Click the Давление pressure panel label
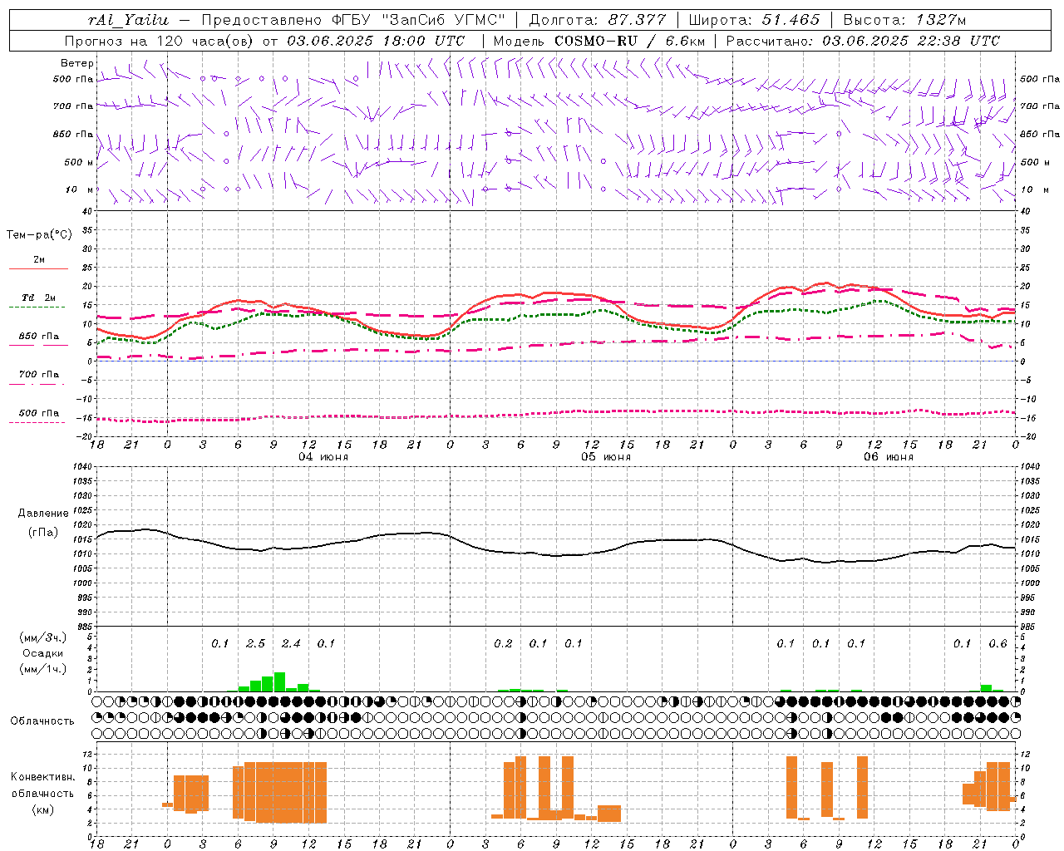This screenshot has width=1064, height=851. coord(43,513)
